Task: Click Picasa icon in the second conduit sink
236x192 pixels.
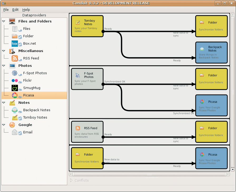Action: click(202, 102)
